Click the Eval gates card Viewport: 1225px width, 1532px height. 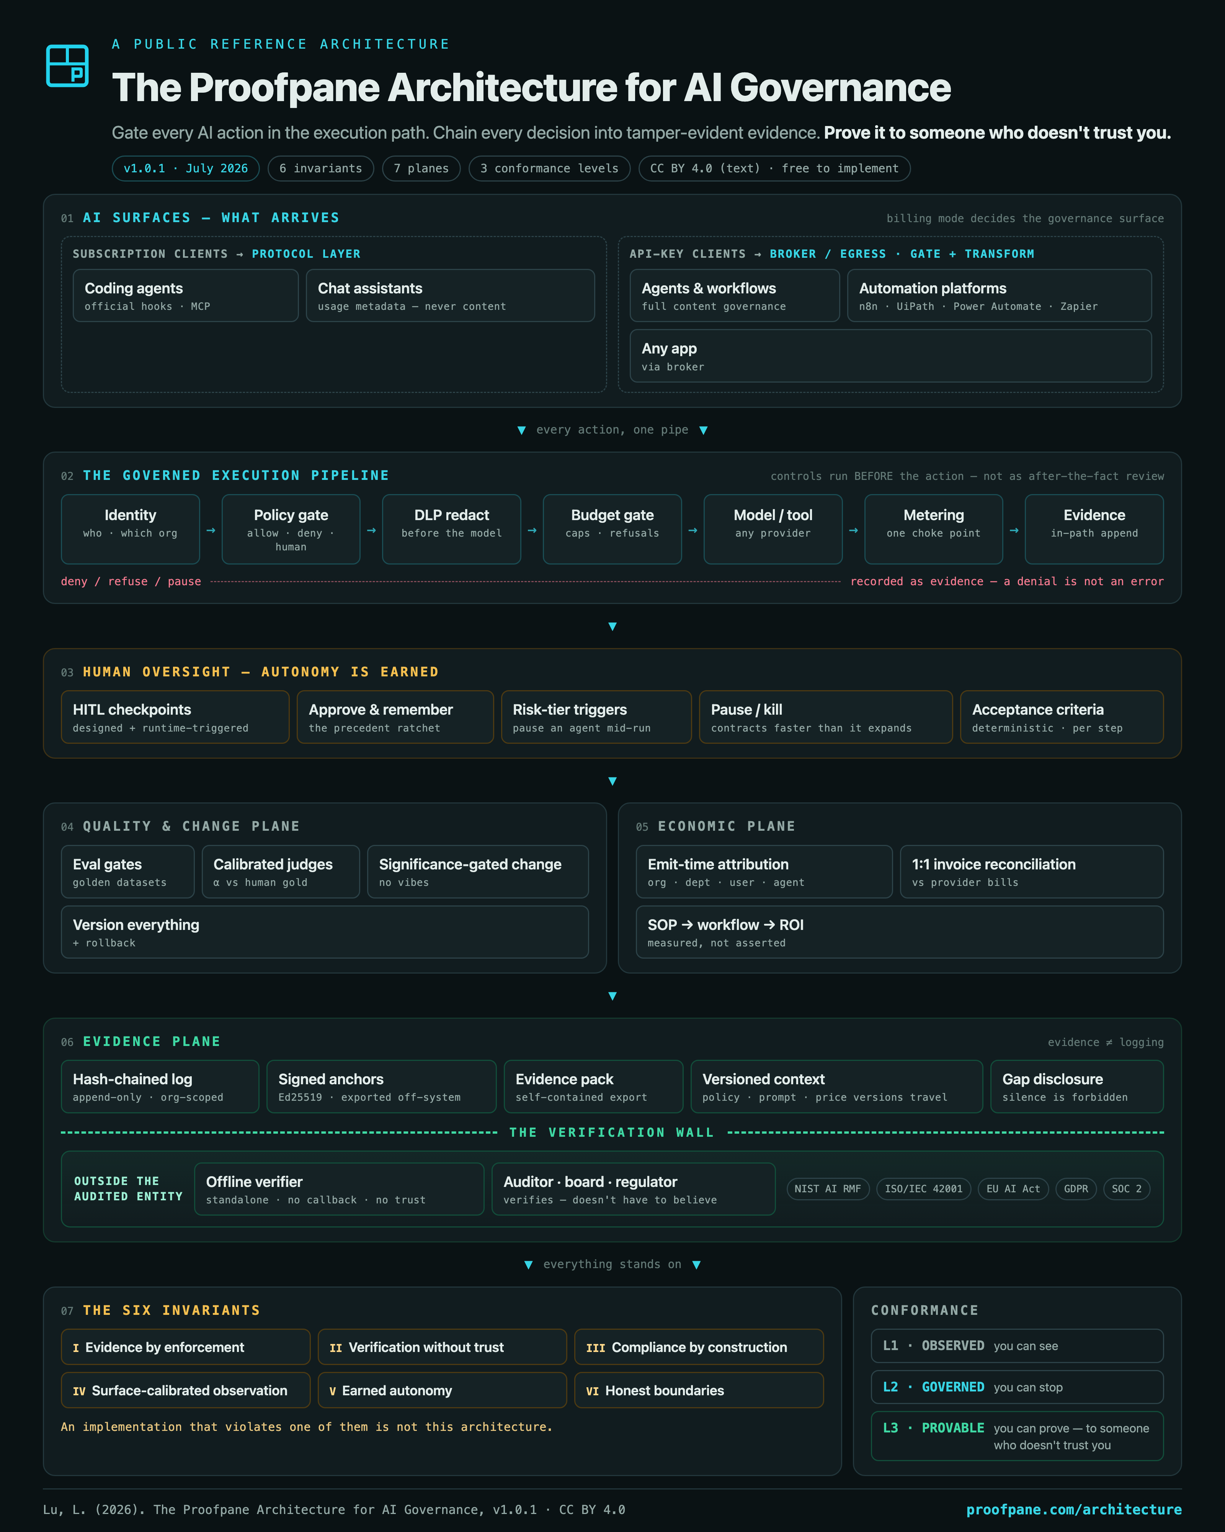pos(127,872)
